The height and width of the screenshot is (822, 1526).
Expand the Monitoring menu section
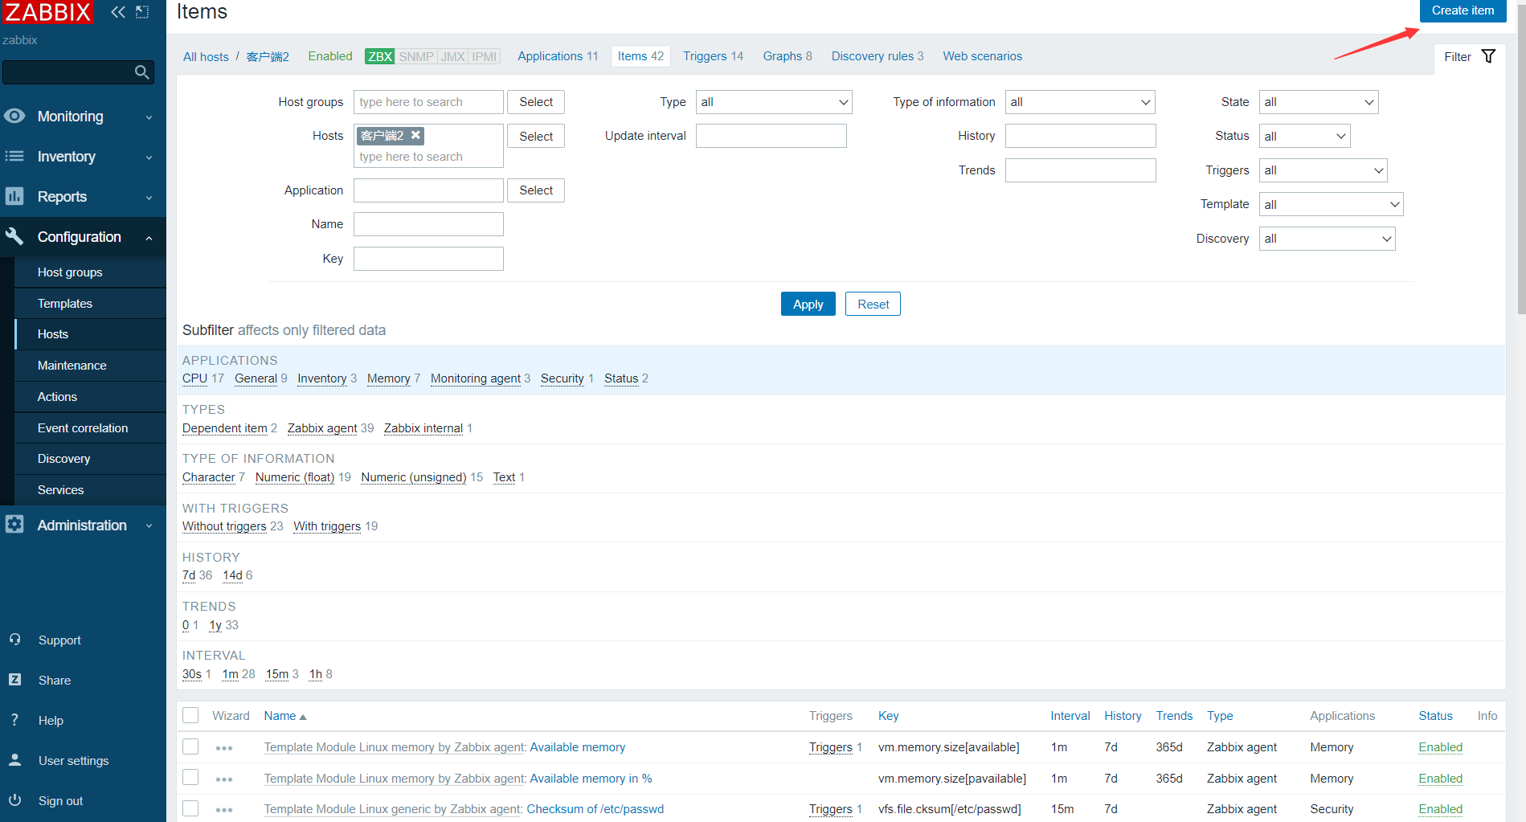(x=83, y=117)
